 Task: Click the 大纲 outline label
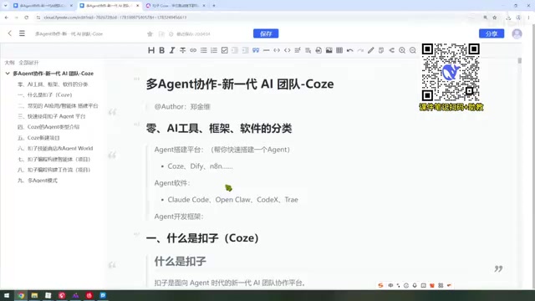click(9, 63)
